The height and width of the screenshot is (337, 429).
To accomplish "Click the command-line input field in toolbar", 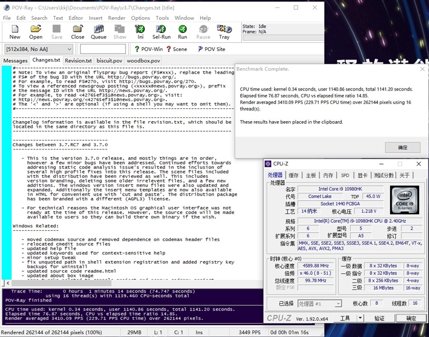I will 103,49.
